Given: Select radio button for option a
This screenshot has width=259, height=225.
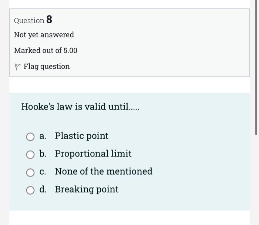Looking at the screenshot, I should pyautogui.click(x=30, y=137).
